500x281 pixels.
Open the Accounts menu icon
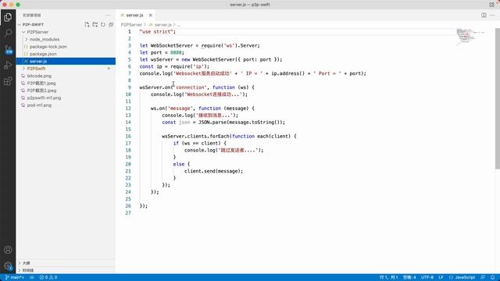click(8, 250)
